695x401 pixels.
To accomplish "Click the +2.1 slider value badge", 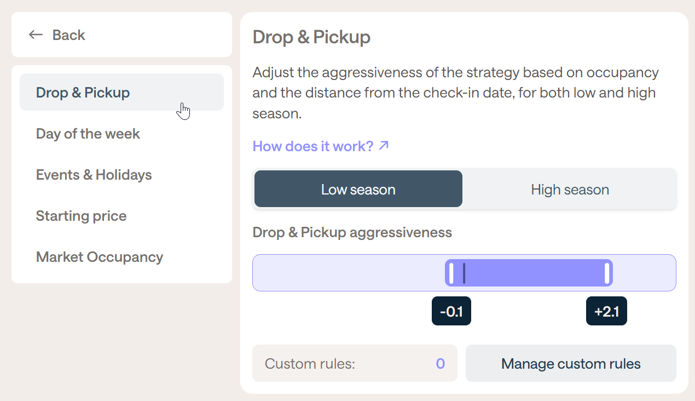I will click(606, 312).
